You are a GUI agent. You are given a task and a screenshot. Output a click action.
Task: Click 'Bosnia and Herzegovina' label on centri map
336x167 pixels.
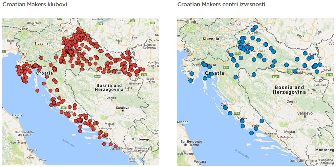(x=289, y=90)
